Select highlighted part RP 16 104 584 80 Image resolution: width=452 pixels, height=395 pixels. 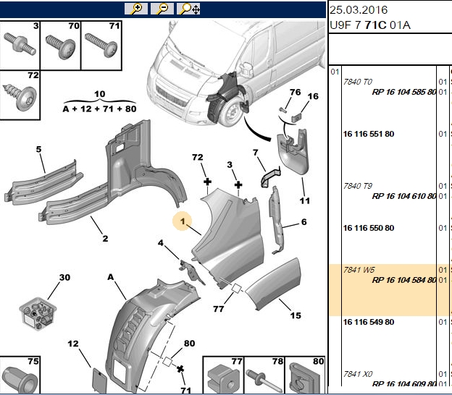[404, 280]
